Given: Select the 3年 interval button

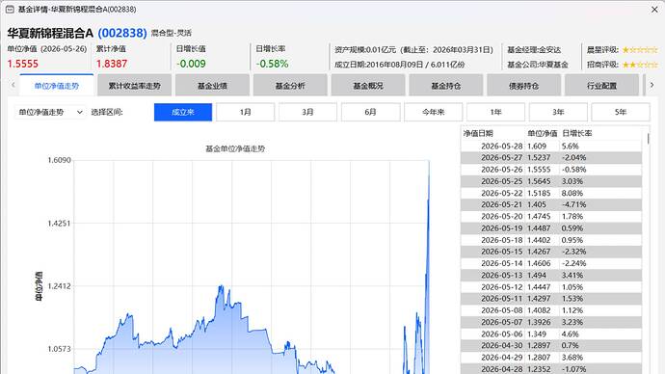Looking at the screenshot, I should 558,112.
